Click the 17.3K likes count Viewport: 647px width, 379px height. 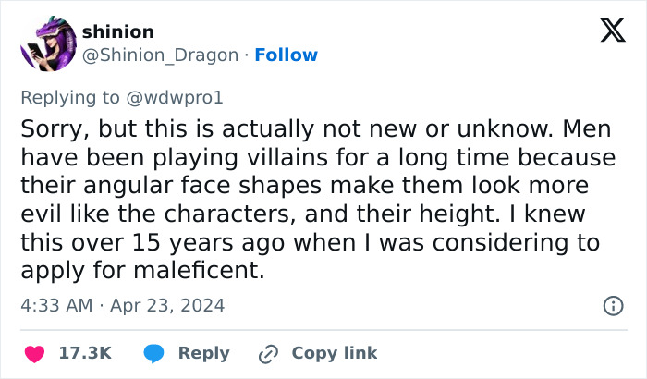[87, 353]
